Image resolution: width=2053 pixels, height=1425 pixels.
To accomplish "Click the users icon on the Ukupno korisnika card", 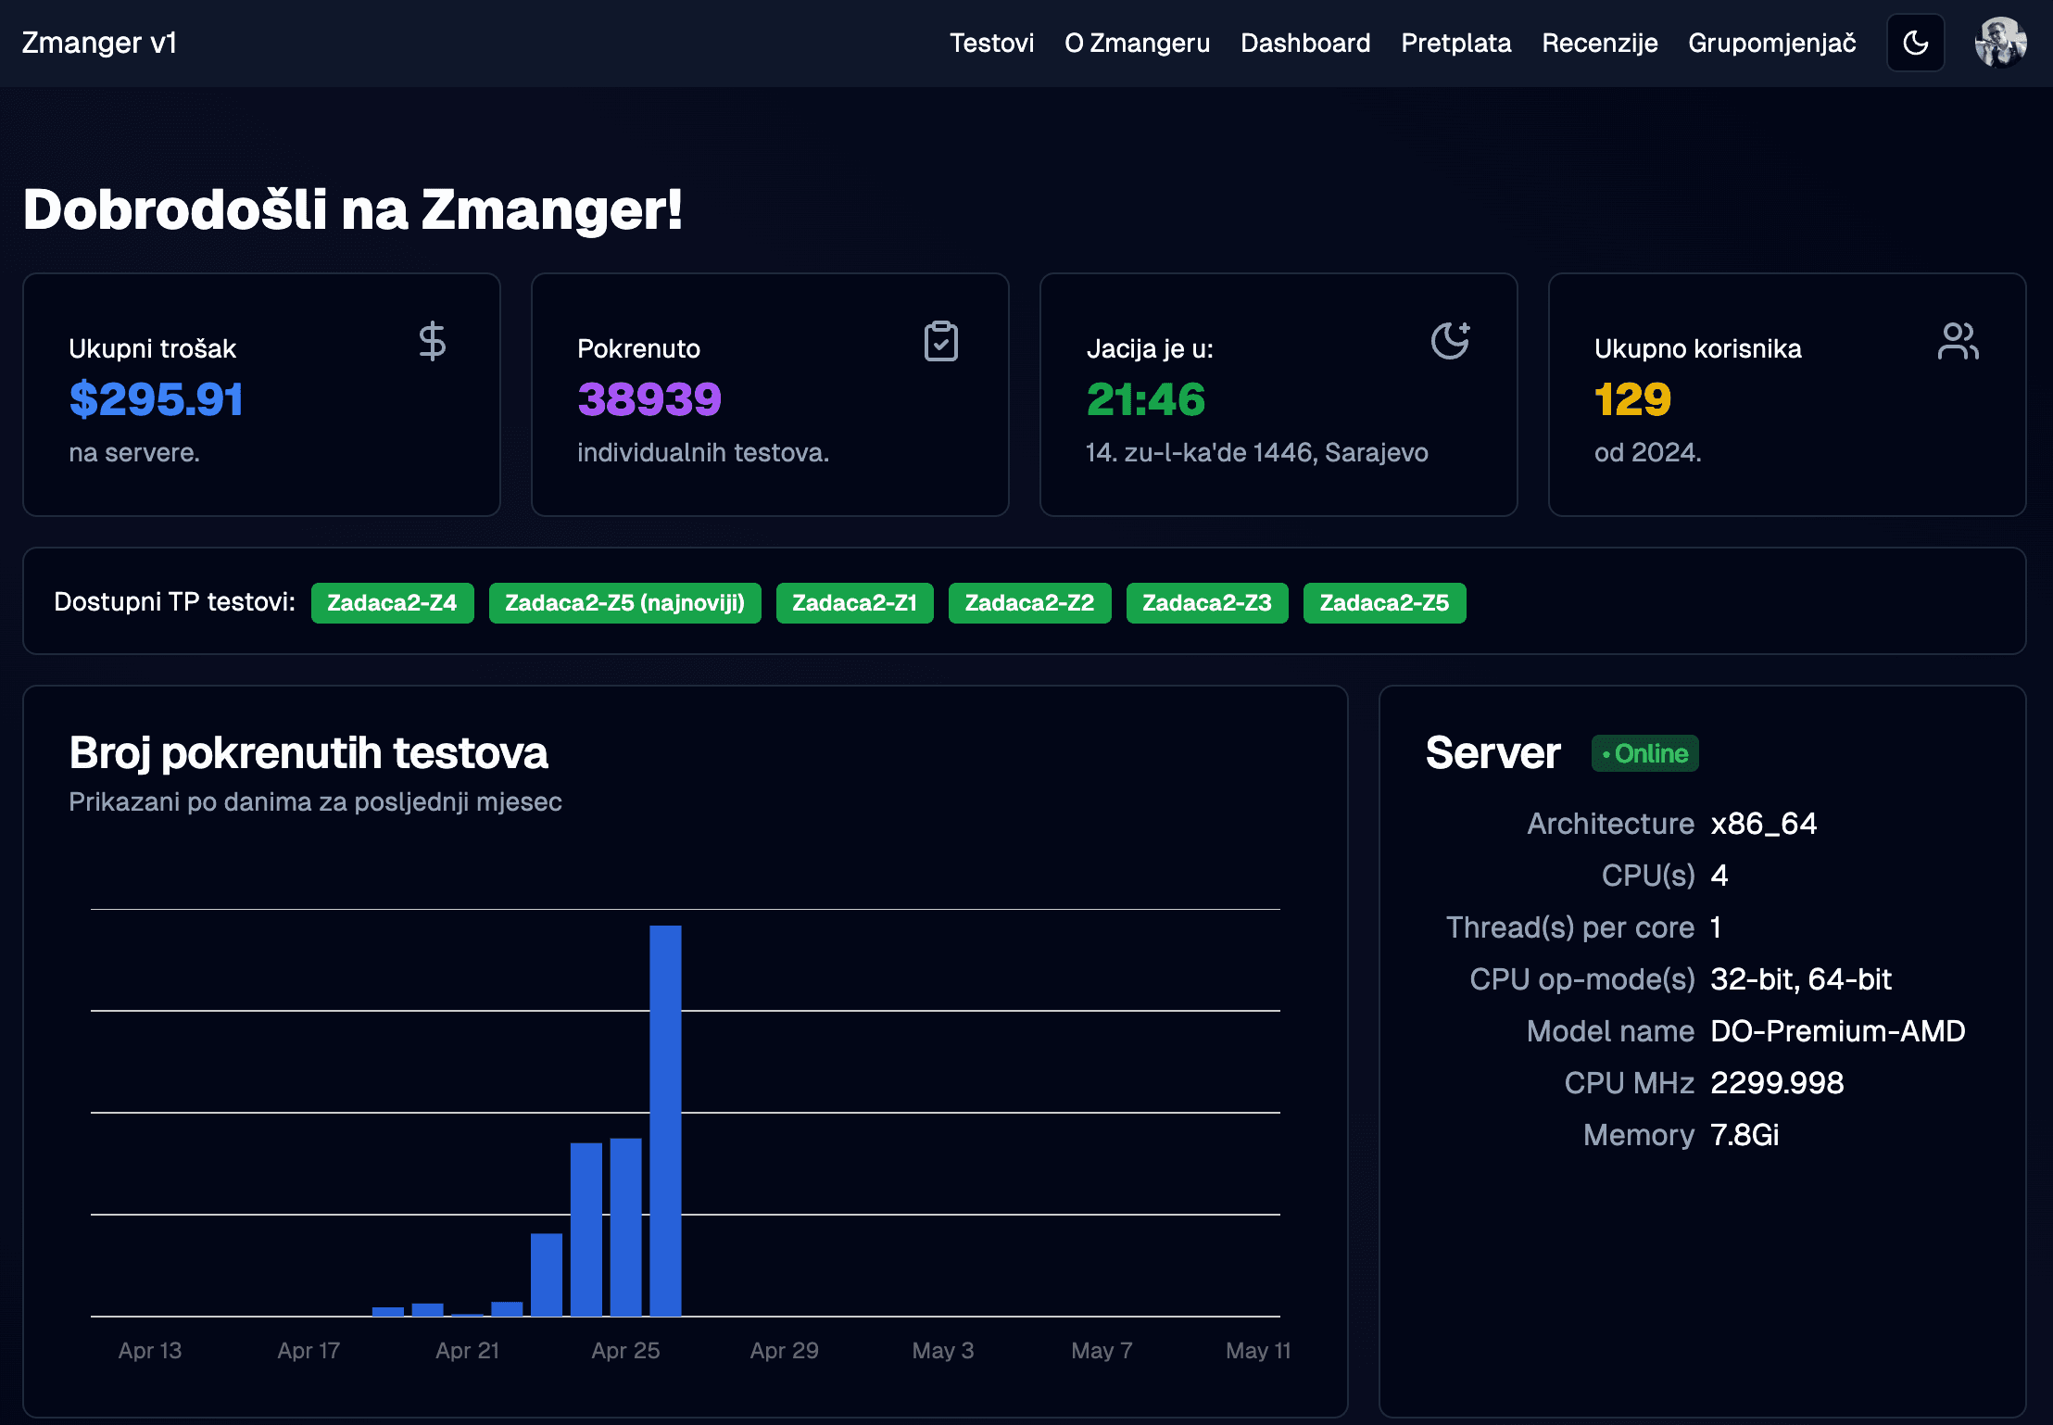I will click(1958, 341).
